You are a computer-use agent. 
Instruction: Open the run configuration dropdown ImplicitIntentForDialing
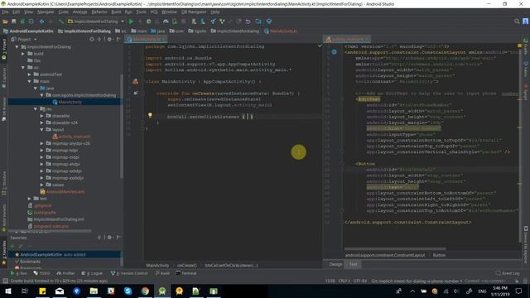pyautogui.click(x=96, y=22)
